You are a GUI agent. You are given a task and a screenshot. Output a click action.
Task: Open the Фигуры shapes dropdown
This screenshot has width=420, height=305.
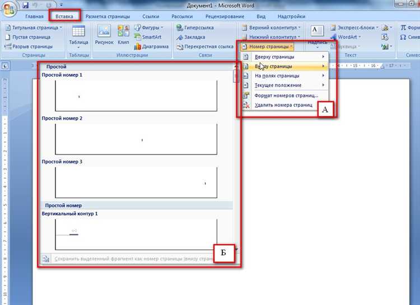pos(149,27)
